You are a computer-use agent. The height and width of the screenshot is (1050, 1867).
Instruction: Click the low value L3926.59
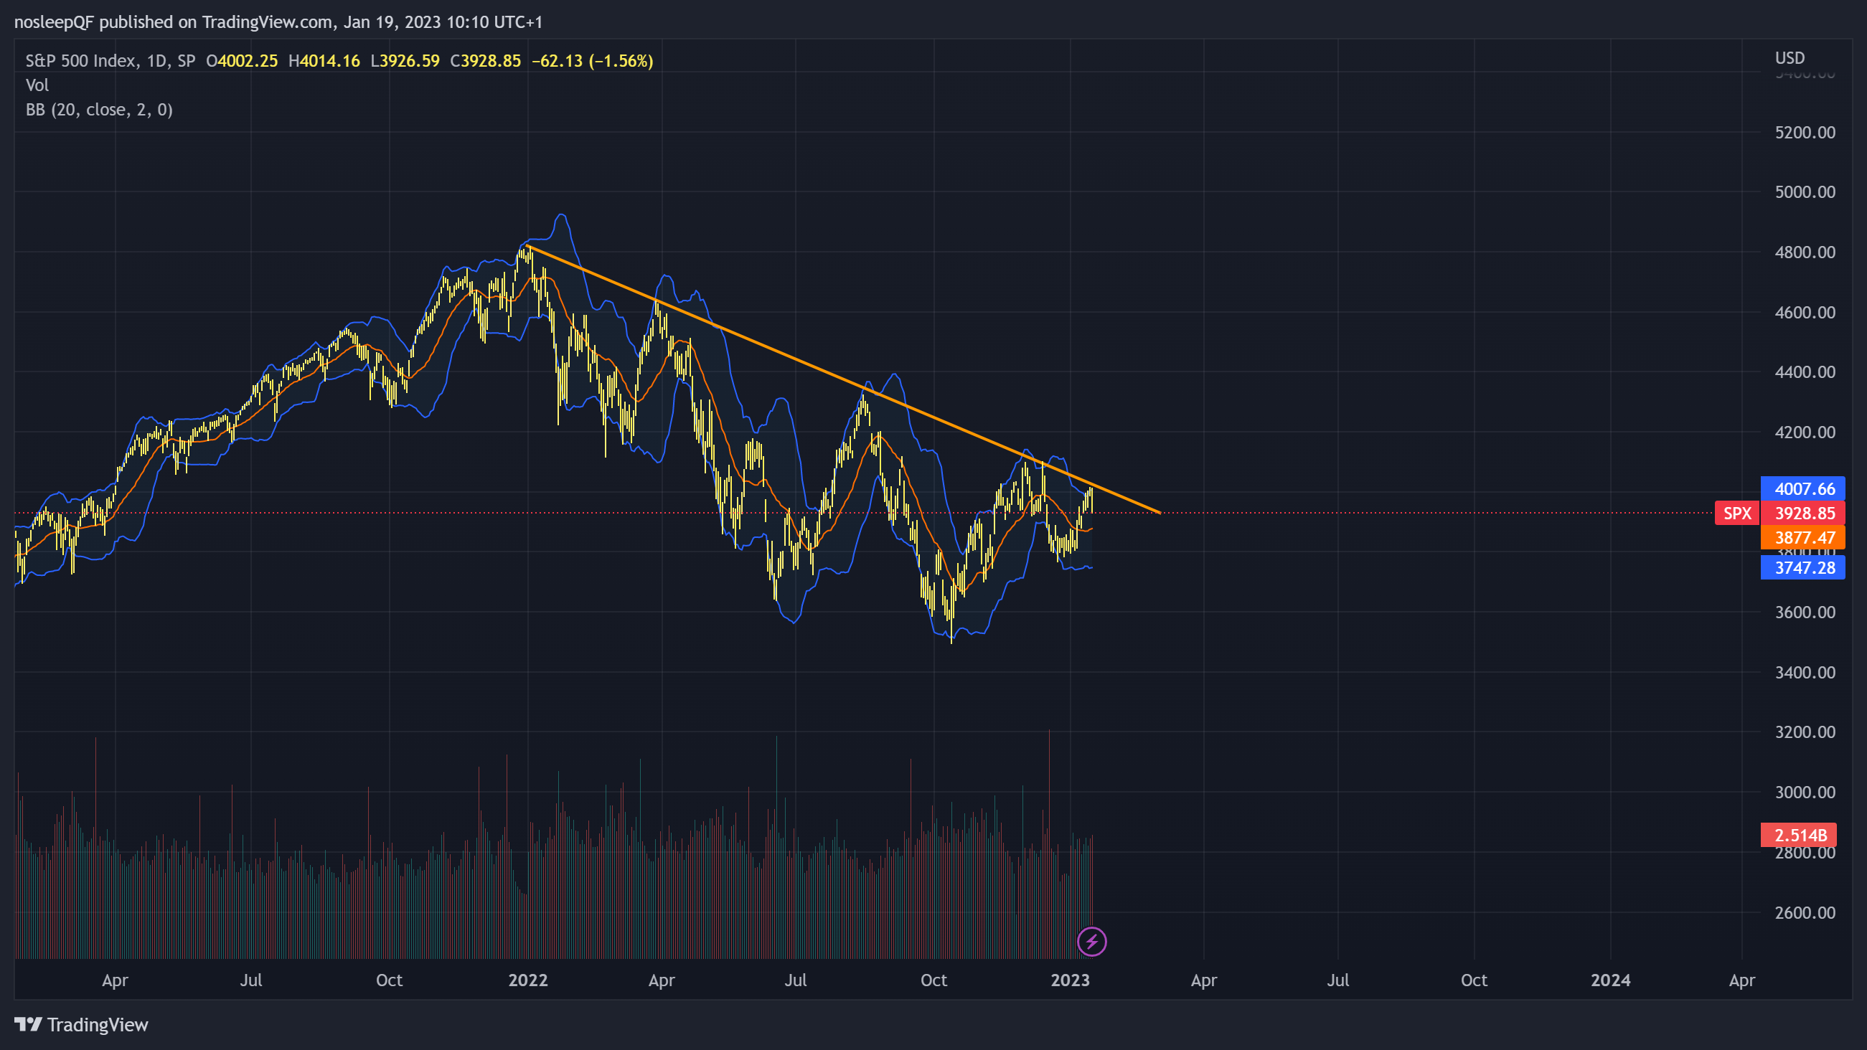405,61
